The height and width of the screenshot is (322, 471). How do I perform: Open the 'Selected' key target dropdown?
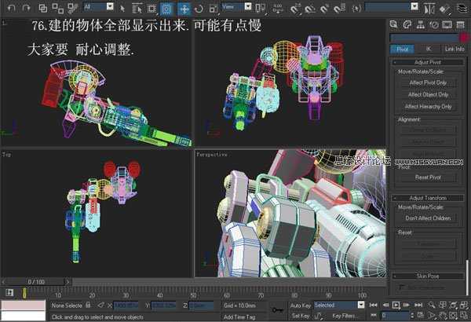361,305
